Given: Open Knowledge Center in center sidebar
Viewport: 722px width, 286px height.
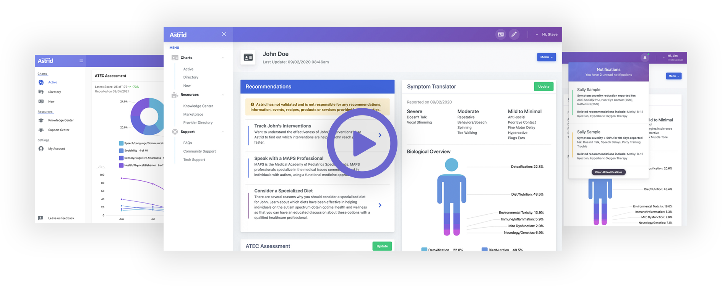Looking at the screenshot, I should coord(198,106).
